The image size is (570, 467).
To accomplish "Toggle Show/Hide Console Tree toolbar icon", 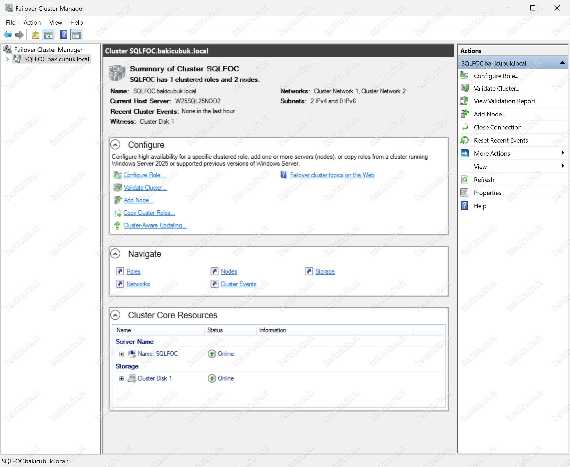I will [49, 35].
